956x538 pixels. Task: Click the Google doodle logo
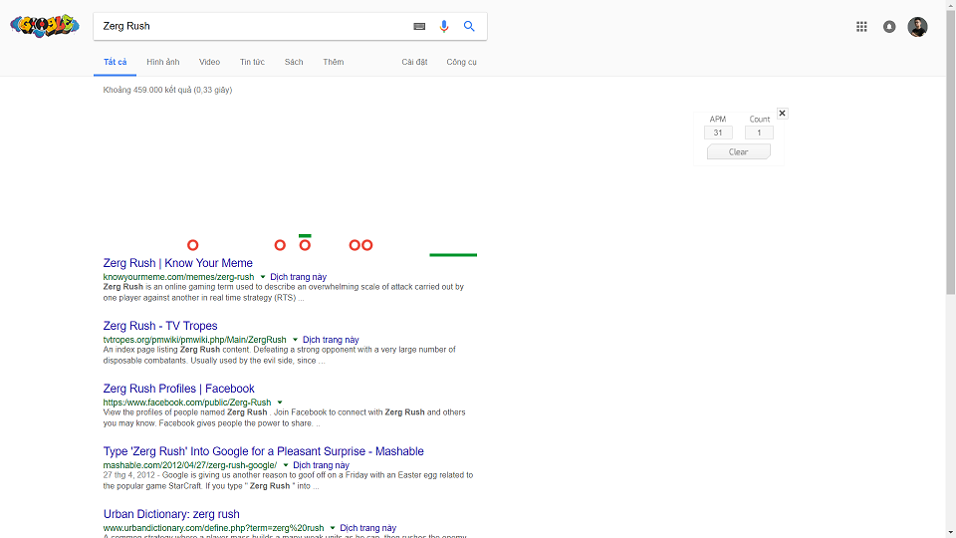45,26
